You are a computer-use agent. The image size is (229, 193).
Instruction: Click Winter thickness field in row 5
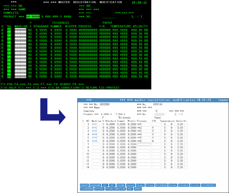point(132,138)
